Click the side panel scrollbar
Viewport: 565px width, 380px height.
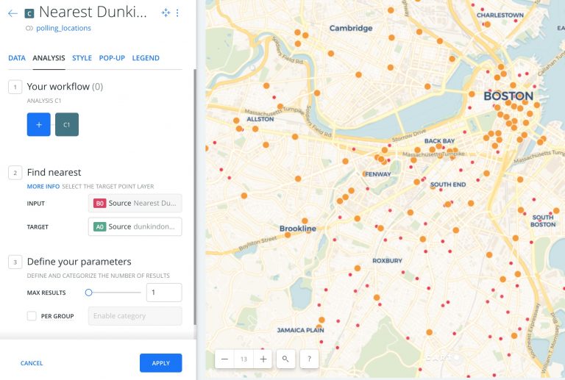tap(195, 197)
